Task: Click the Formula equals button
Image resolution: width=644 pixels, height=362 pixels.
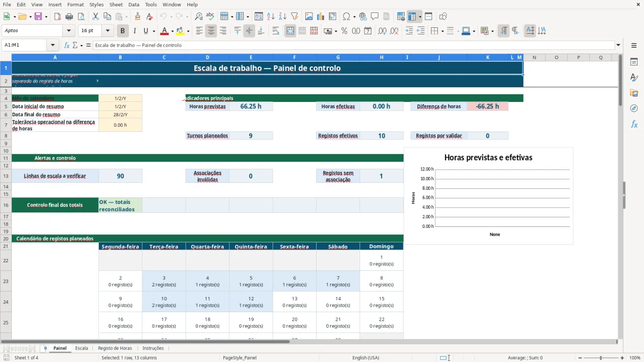Action: (89, 46)
